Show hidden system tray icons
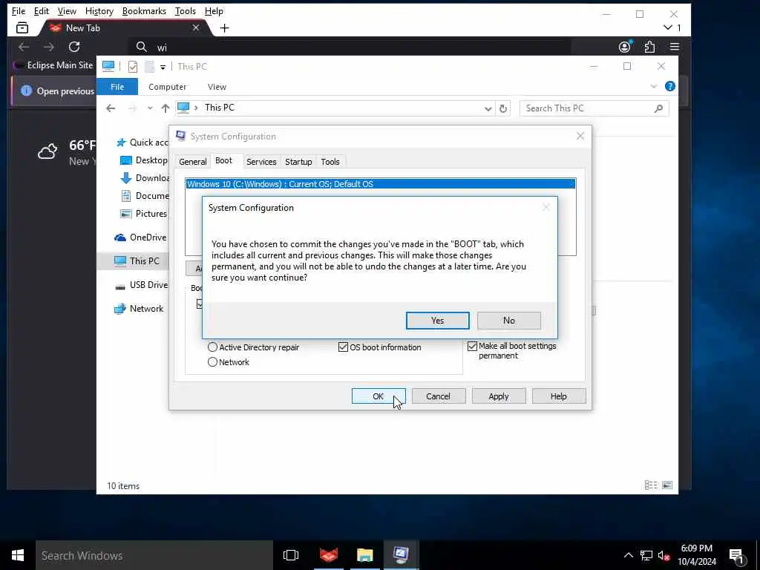Image resolution: width=760 pixels, height=570 pixels. pyautogui.click(x=628, y=555)
